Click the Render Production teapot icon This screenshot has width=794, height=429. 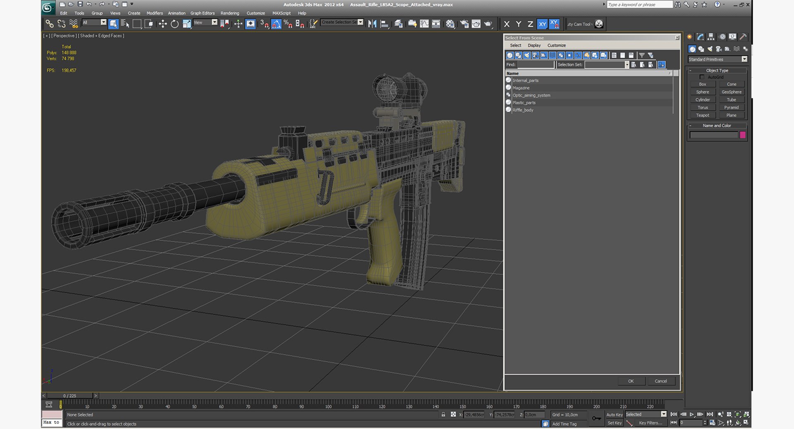tap(488, 24)
